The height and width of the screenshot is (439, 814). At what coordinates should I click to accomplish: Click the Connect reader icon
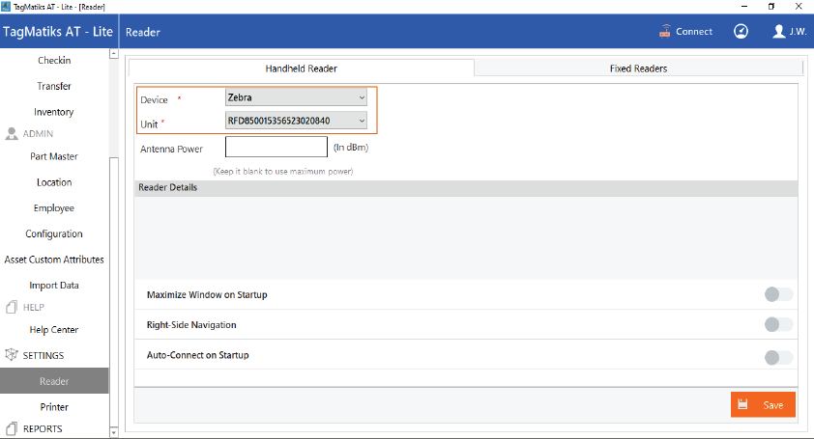click(x=665, y=31)
